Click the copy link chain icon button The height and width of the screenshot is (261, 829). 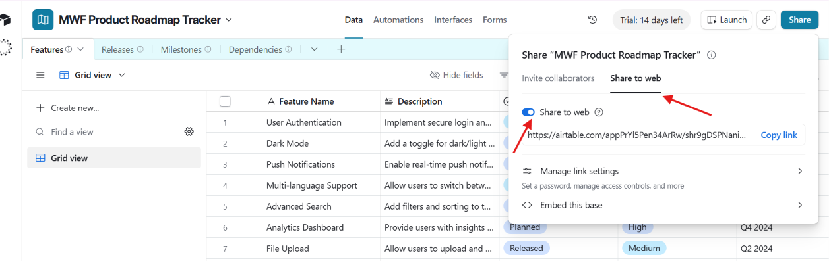tap(766, 20)
